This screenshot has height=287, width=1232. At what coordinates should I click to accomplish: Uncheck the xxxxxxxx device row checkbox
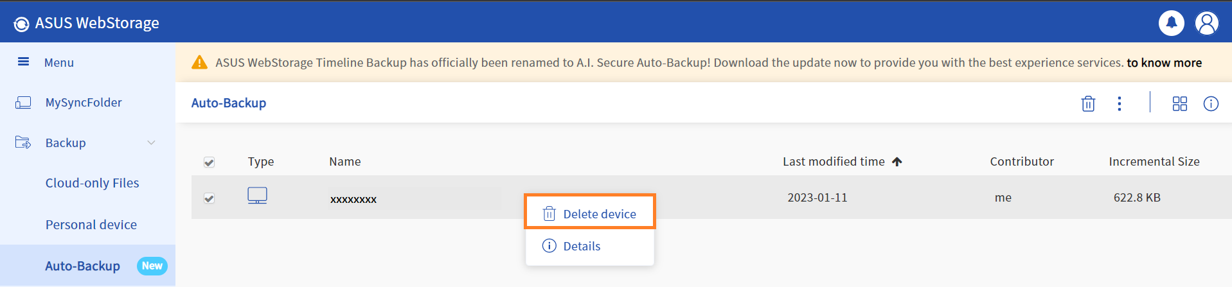tap(209, 198)
